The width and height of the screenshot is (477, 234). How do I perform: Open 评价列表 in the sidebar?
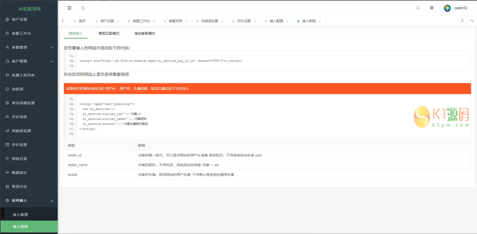click(29, 117)
